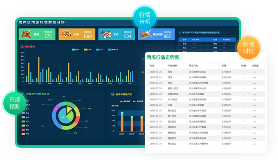Click the fruit pile icon on the 1864 card

pyautogui.click(x=66, y=34)
